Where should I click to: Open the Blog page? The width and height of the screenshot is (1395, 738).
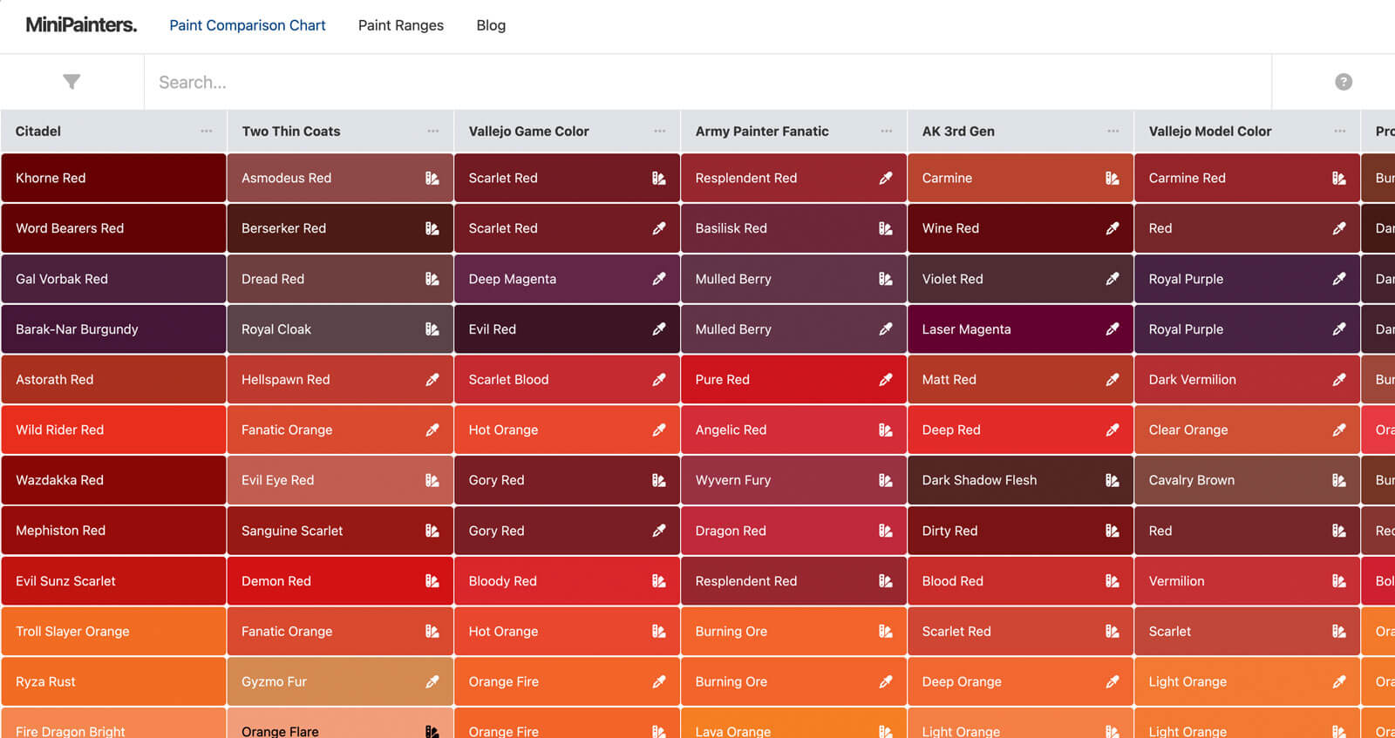491,25
